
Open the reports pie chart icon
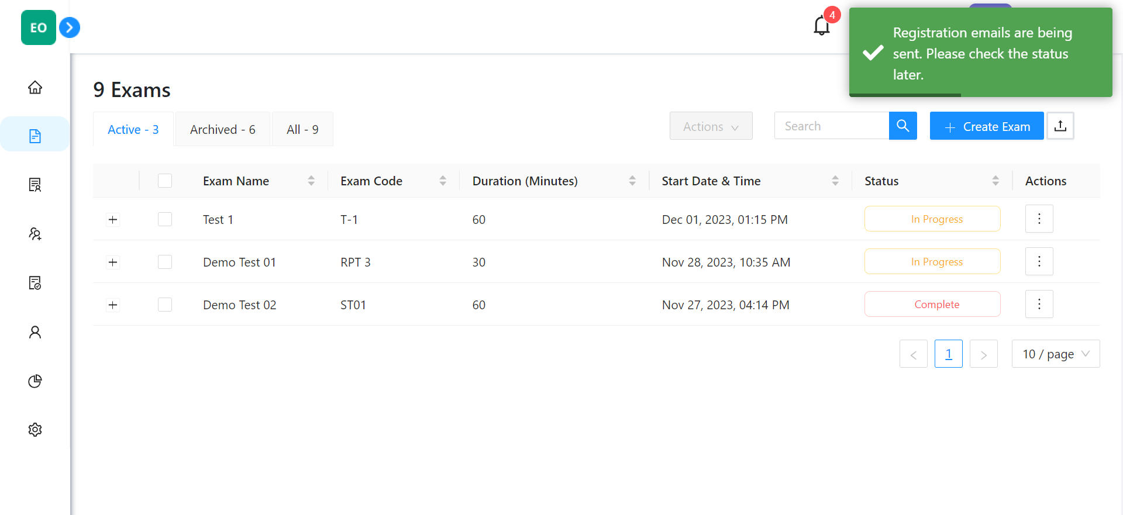(x=35, y=381)
